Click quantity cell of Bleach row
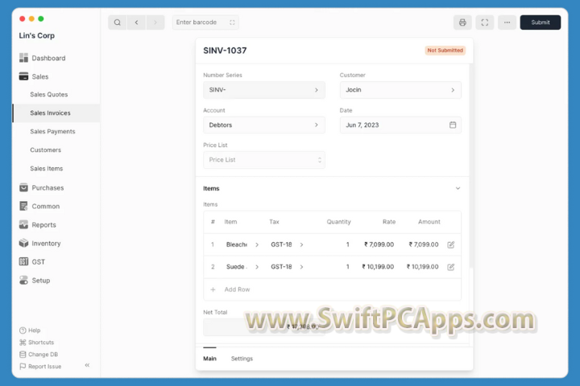This screenshot has height=386, width=580. point(348,244)
